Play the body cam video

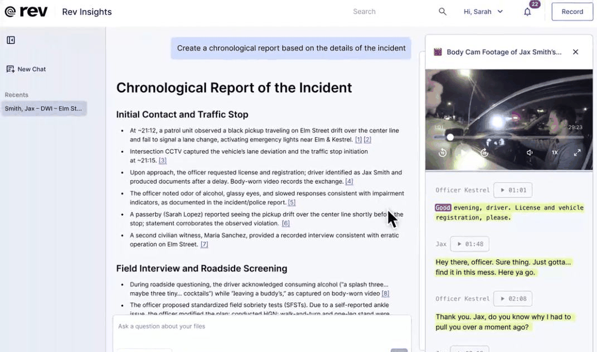pos(463,153)
